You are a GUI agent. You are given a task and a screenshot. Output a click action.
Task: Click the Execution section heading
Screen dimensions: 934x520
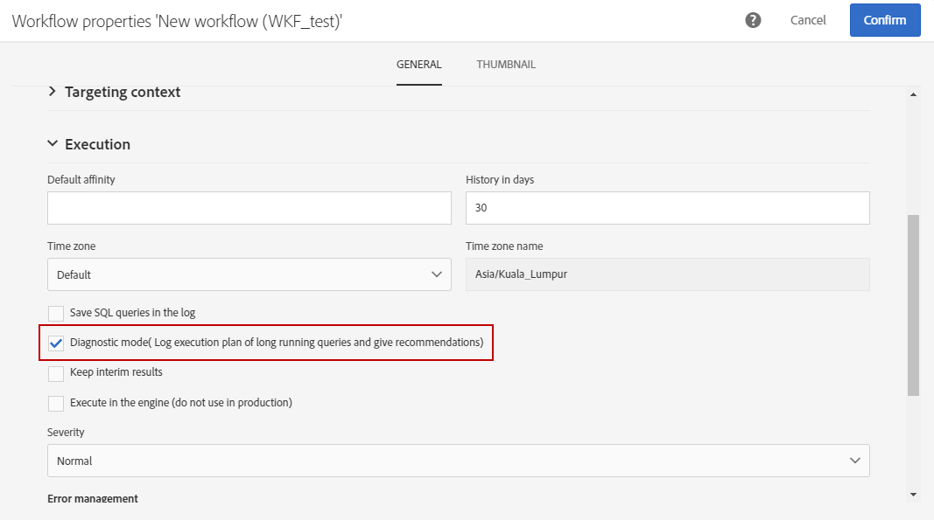coord(97,144)
